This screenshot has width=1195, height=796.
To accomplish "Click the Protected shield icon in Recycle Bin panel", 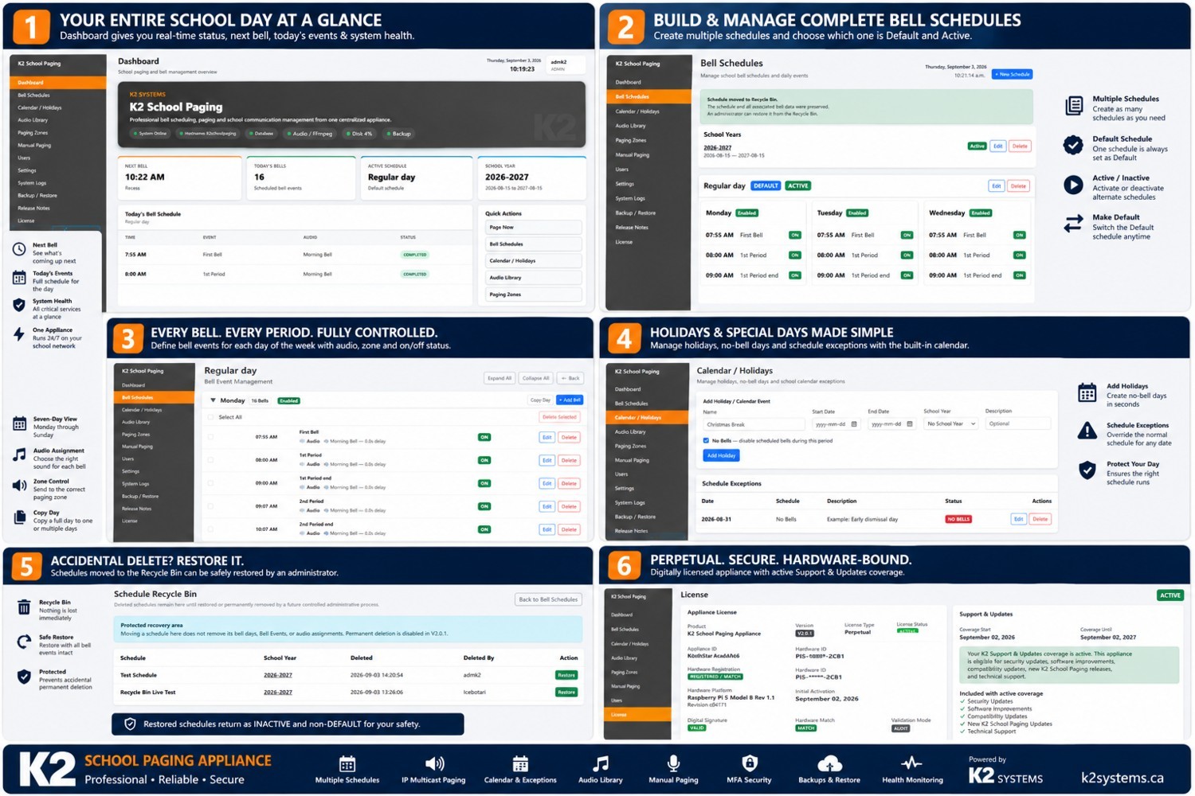I will pos(24,677).
